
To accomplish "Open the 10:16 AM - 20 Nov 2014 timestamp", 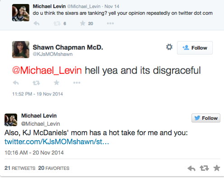I will (34, 153).
